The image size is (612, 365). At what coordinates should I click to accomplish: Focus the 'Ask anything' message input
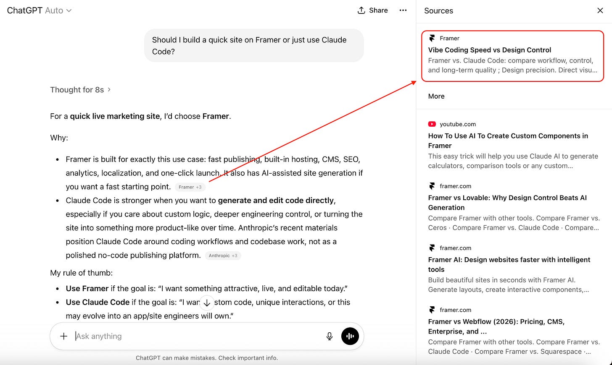(x=198, y=336)
